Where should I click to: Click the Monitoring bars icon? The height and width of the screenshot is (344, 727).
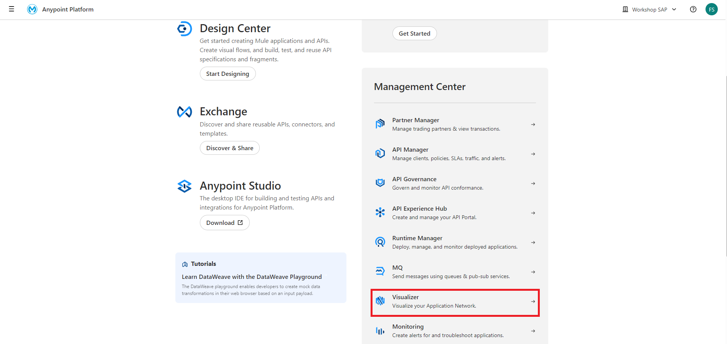click(380, 331)
